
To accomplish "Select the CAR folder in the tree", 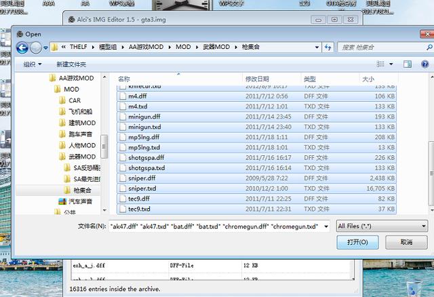I will pyautogui.click(x=74, y=100).
